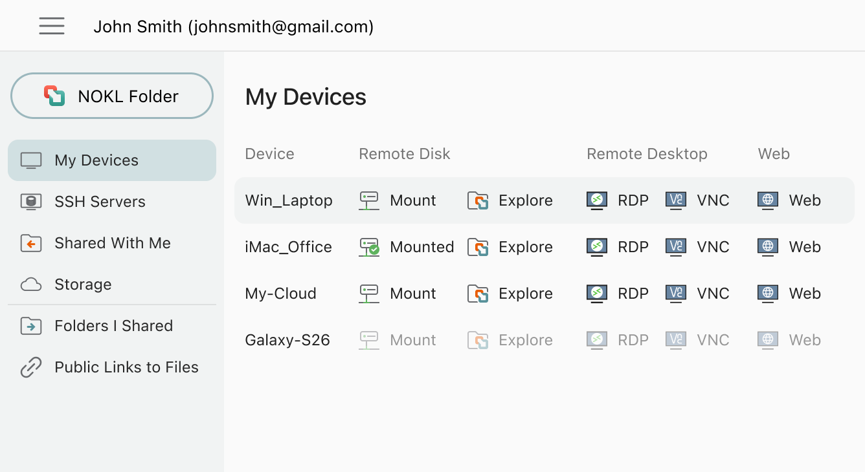
Task: Start RDP session to My-Cloud
Action: 633,294
